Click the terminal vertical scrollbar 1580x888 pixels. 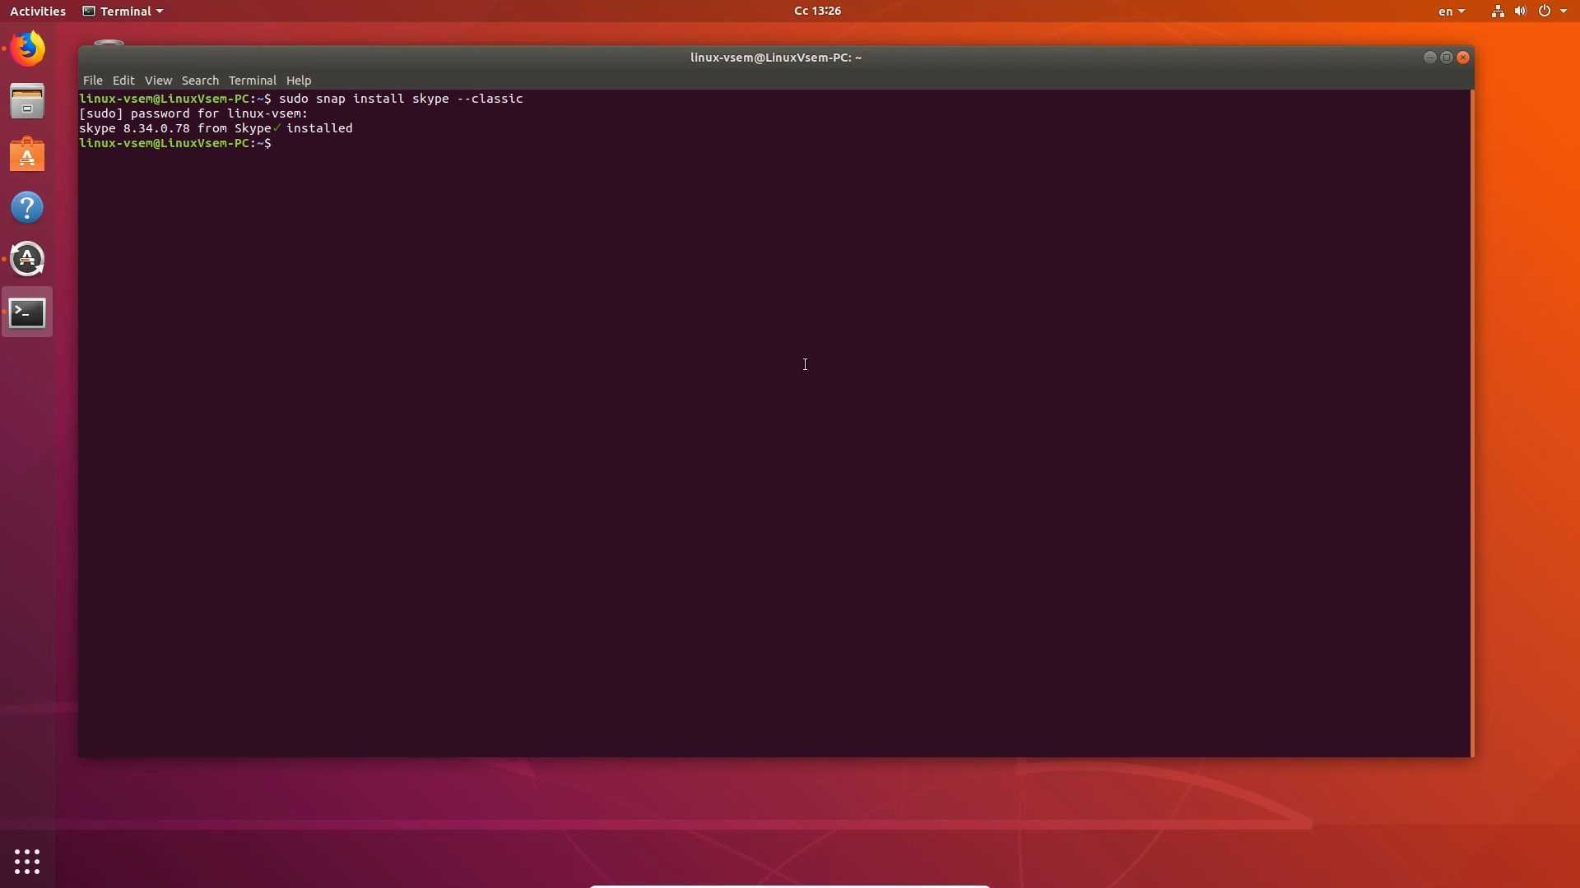click(x=1471, y=423)
